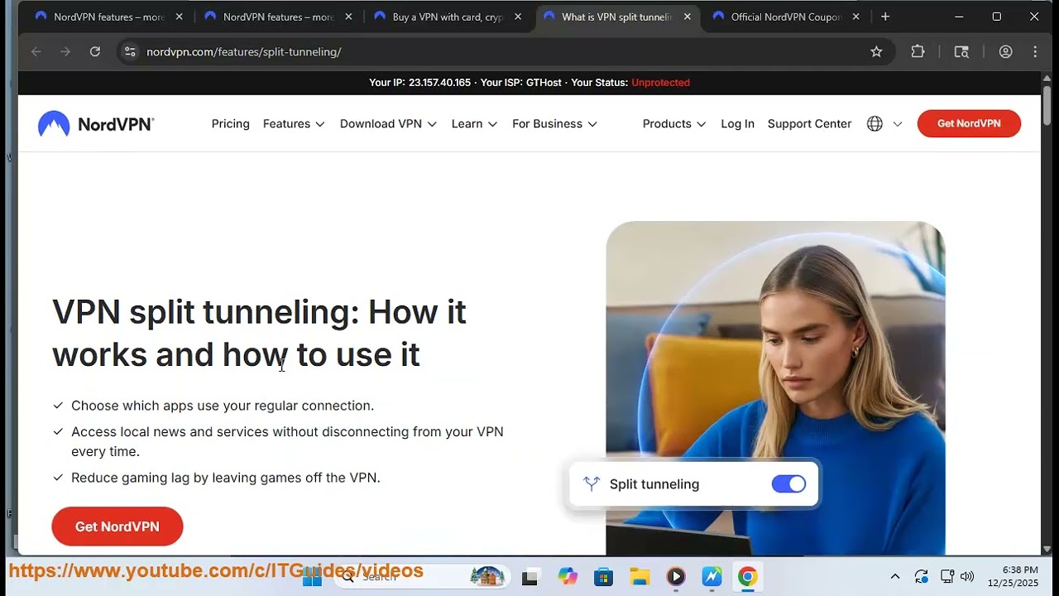Open a new tab with plus button
The image size is (1059, 596).
click(885, 17)
